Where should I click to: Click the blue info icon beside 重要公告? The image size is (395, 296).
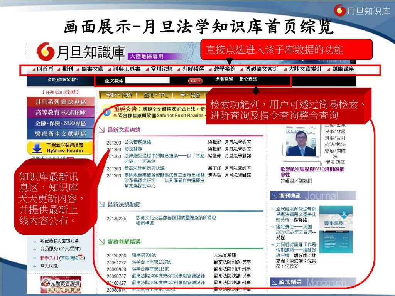point(107,112)
